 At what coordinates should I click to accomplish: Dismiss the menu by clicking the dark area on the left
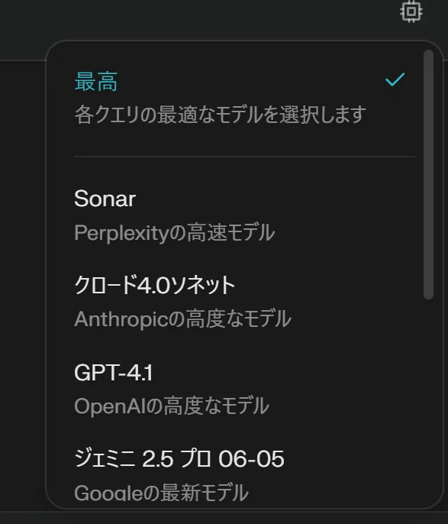pyautogui.click(x=22, y=284)
